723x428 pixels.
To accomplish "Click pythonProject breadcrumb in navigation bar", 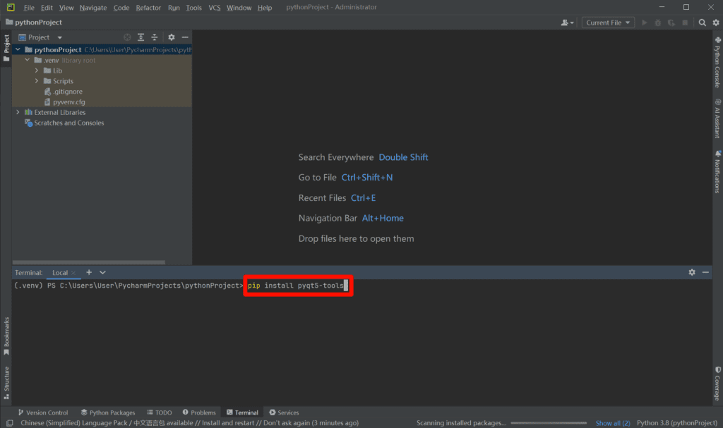I will coord(34,22).
